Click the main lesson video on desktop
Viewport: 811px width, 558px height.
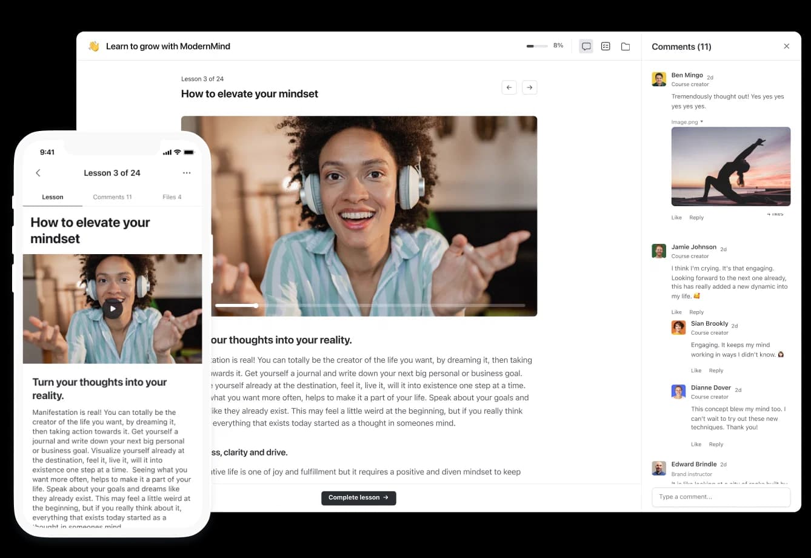tap(359, 216)
